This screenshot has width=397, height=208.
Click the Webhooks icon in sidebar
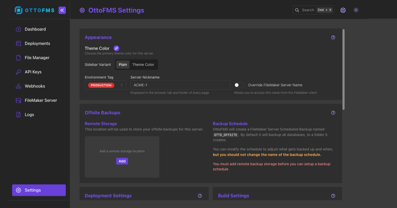pyautogui.click(x=19, y=86)
